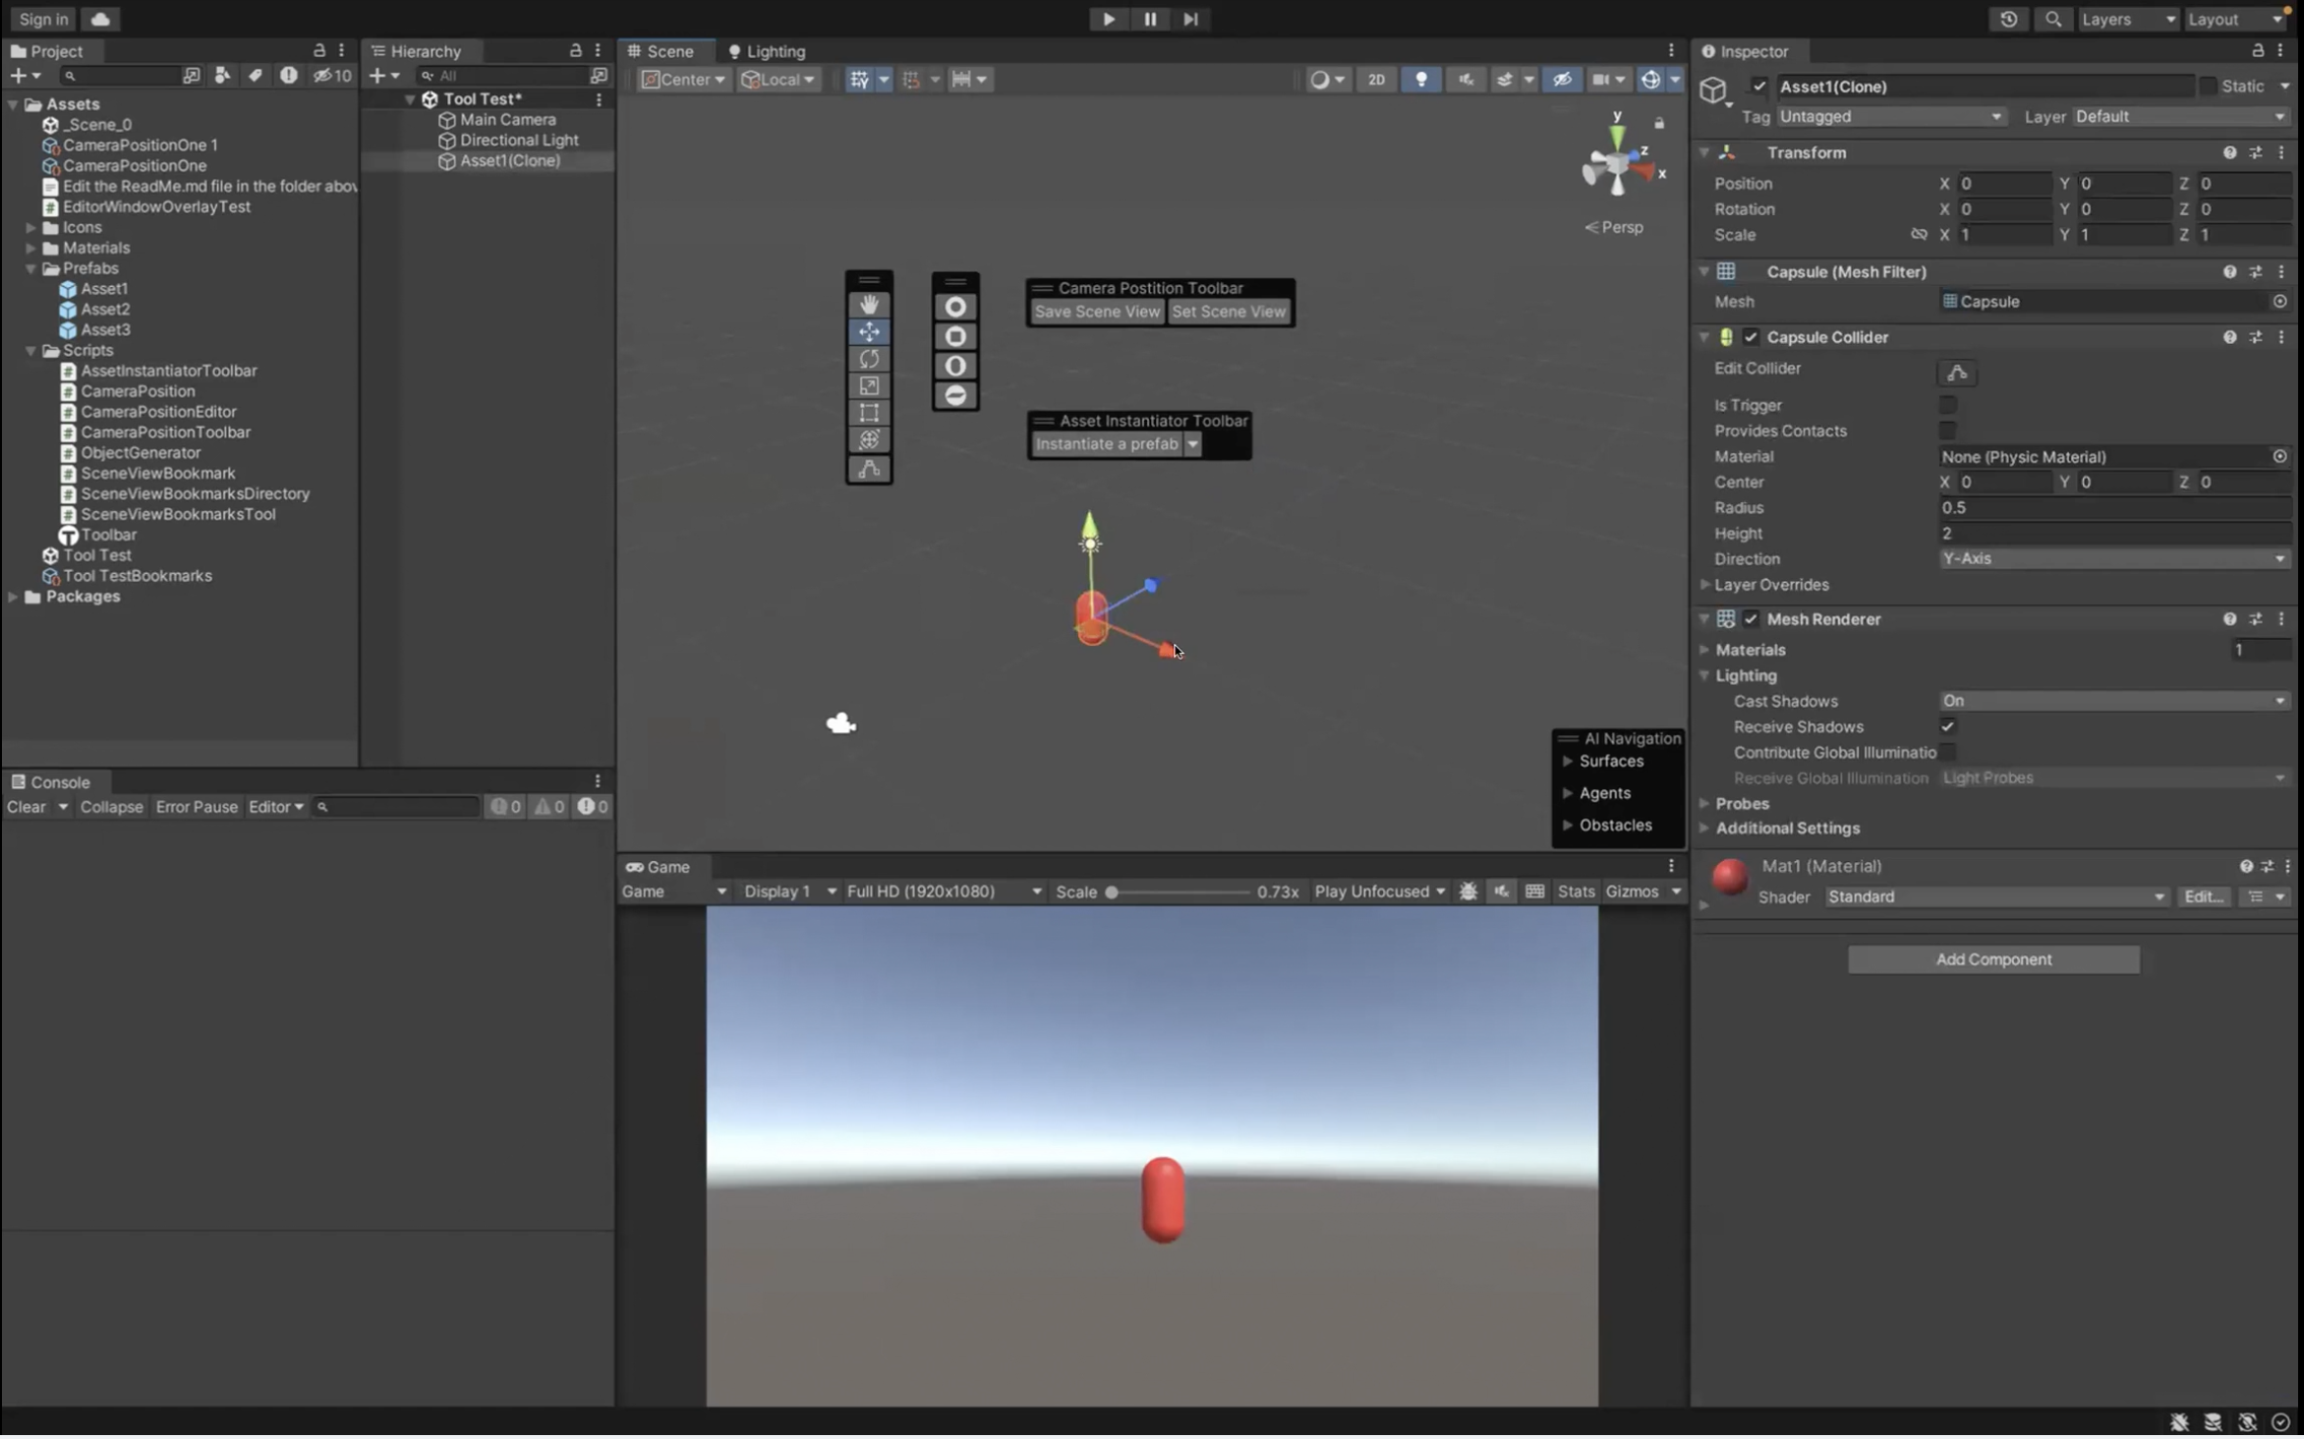Screen dimensions: 2304x1439
Task: Expand the Icons folder in Assets
Action: coord(30,227)
